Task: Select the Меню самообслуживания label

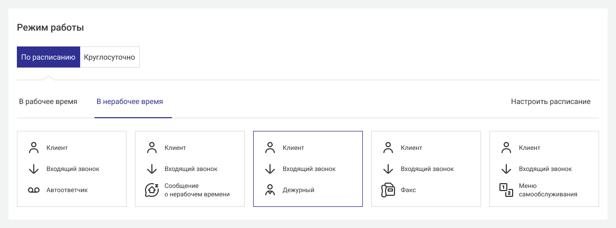Action: tap(548, 190)
